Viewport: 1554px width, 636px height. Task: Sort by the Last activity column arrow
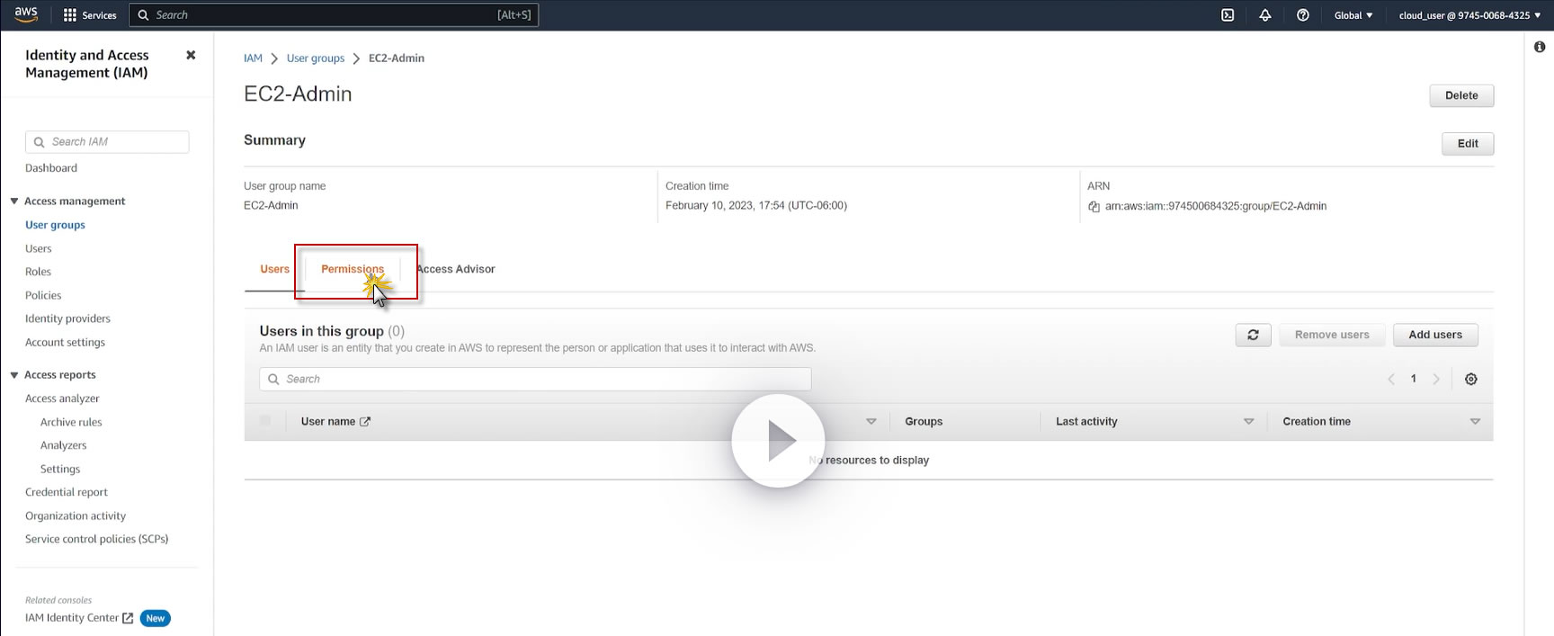(x=1248, y=421)
